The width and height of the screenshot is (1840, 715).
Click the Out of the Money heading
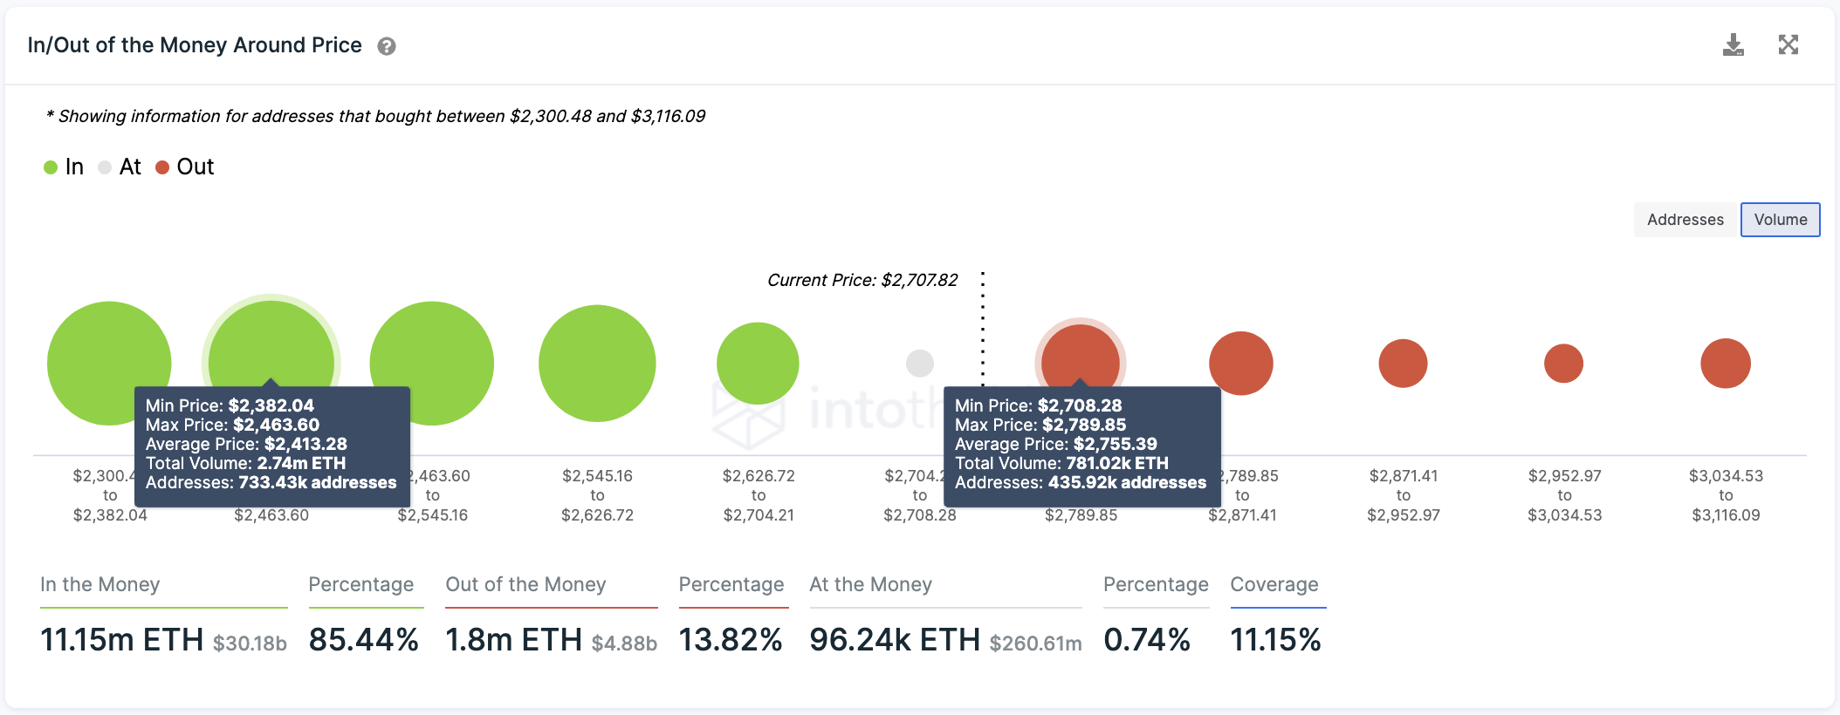pos(525,584)
